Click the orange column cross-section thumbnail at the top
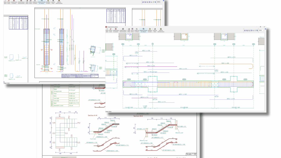281x158 pixels. (184, 36)
